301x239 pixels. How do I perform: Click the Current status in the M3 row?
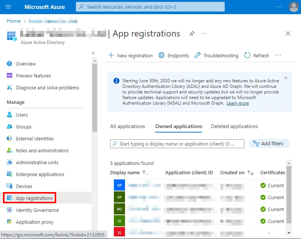point(272,210)
